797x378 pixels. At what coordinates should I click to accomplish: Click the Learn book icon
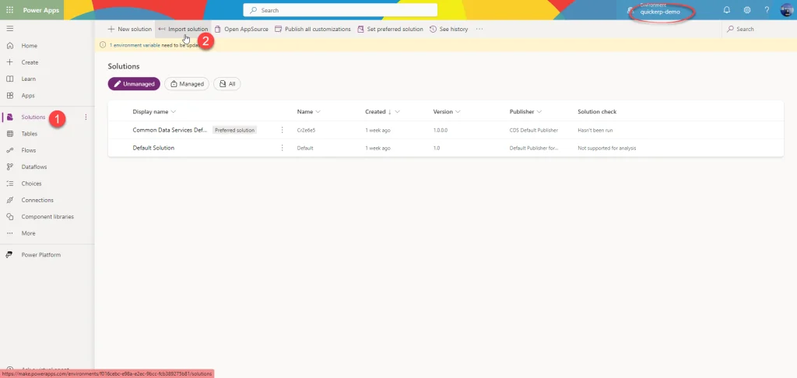click(x=9, y=79)
